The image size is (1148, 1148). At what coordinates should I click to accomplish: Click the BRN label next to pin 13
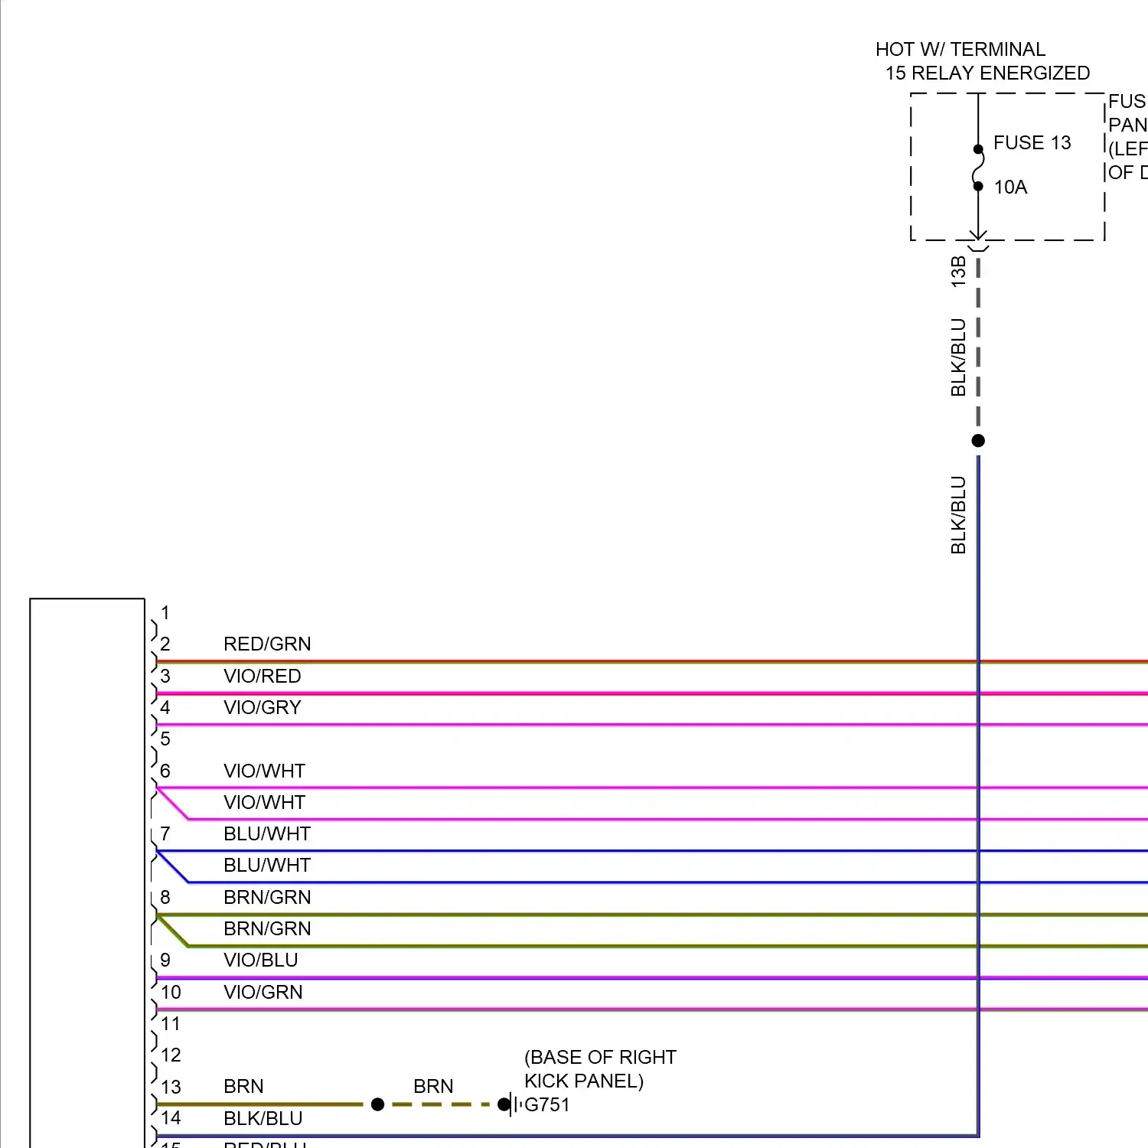point(243,1087)
